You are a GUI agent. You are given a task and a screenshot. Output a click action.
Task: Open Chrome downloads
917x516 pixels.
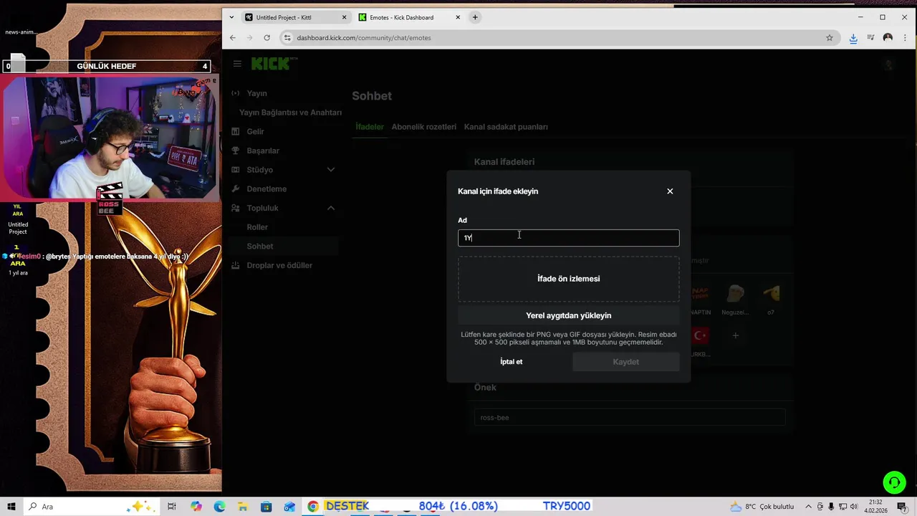(x=853, y=38)
